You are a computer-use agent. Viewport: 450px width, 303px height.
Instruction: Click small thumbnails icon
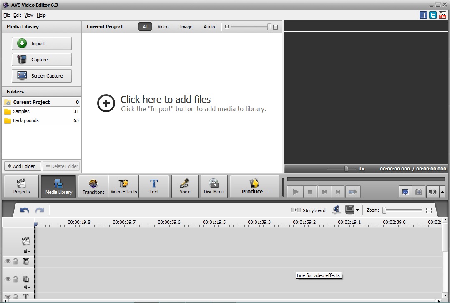(227, 27)
